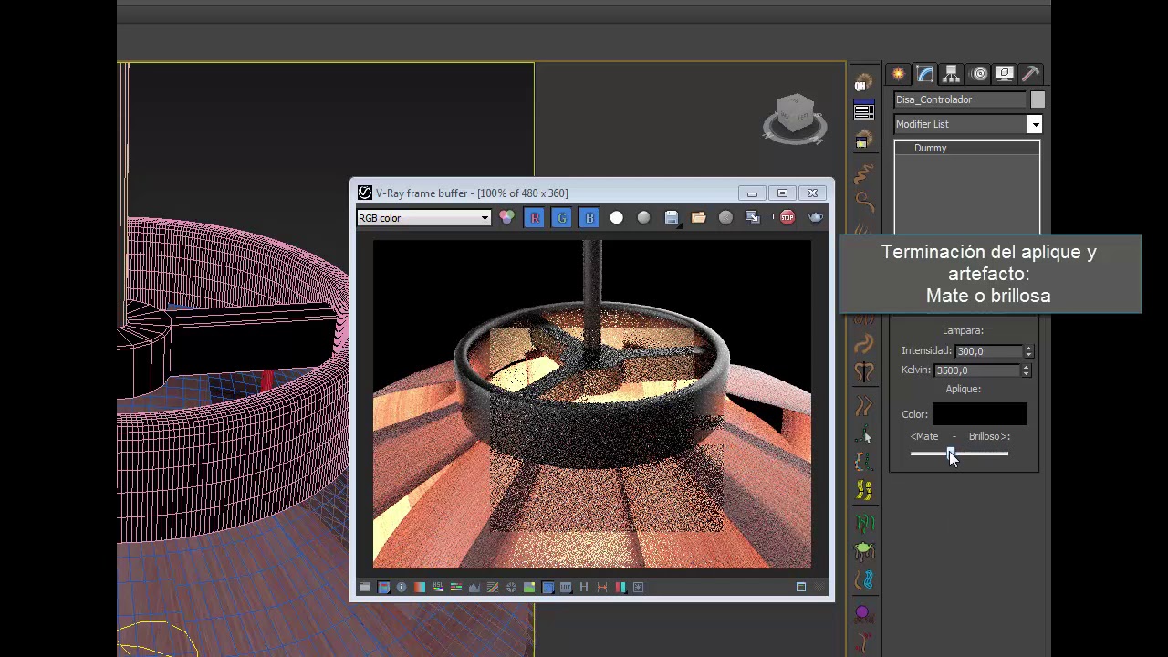Viewport: 1168px width, 657px height.
Task: Duplicate to Max frame buffer icon
Action: coord(753,218)
